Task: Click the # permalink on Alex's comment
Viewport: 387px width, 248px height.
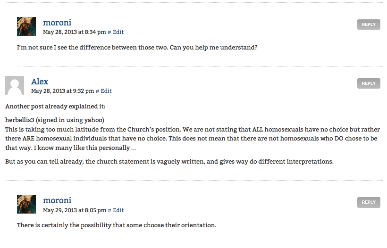Action: (x=97, y=91)
